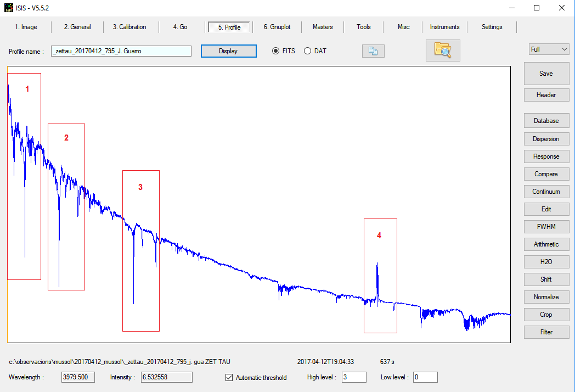Click the Continuum button

point(546,192)
